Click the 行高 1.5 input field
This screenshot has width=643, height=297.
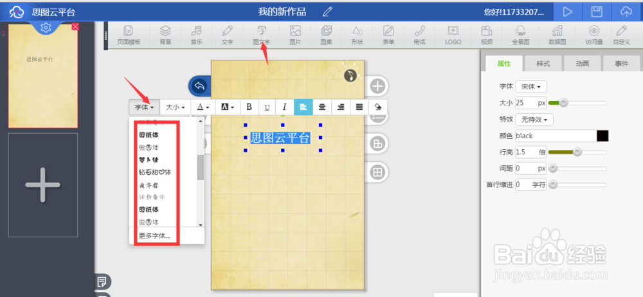pos(530,152)
